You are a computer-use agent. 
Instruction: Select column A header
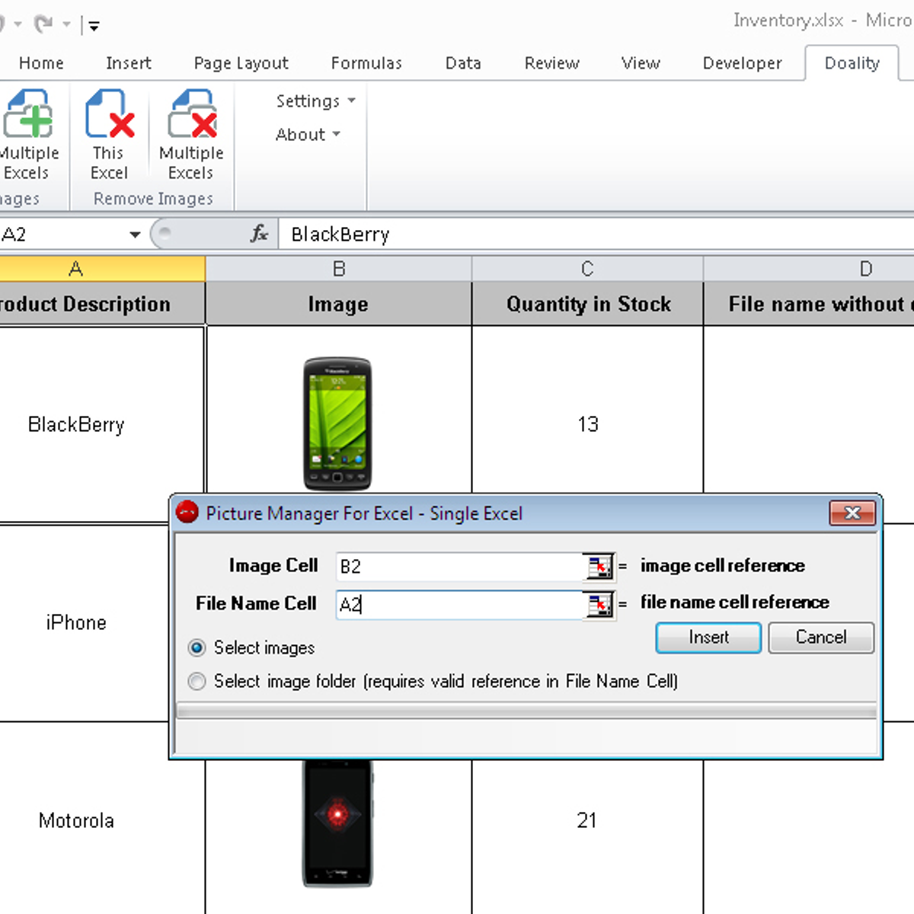click(102, 269)
